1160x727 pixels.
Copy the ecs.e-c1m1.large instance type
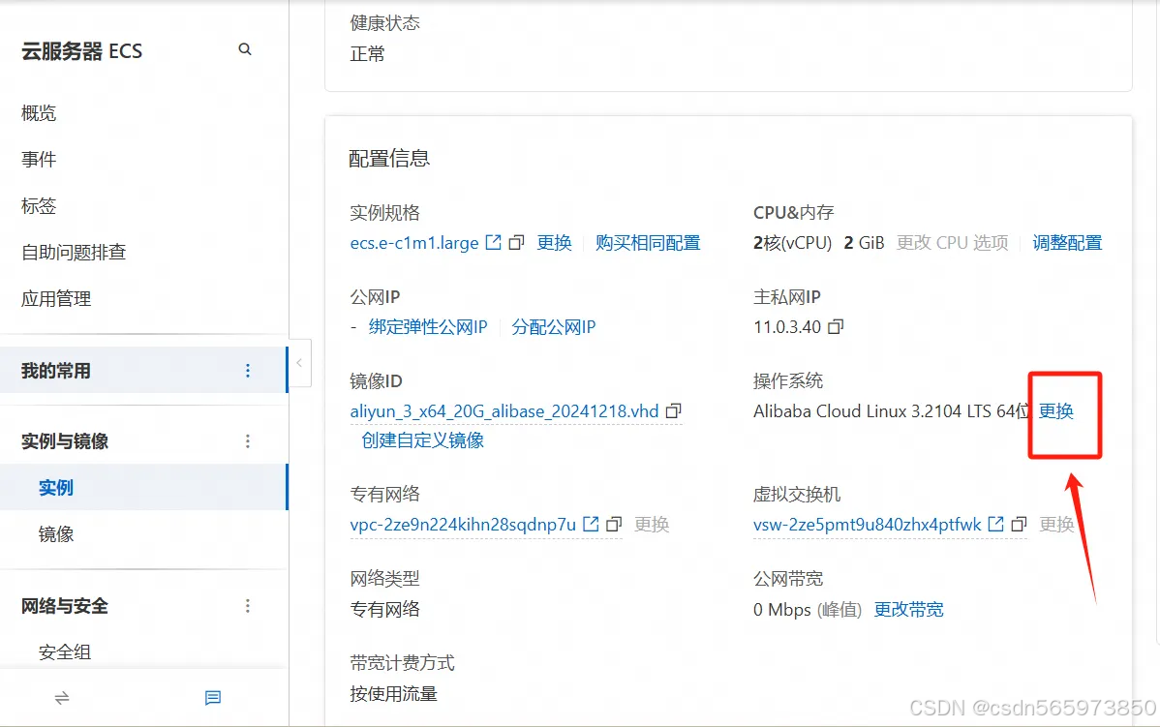(x=517, y=243)
